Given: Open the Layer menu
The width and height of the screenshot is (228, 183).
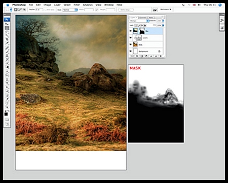Looking at the screenshot, I should [x=57, y=5].
